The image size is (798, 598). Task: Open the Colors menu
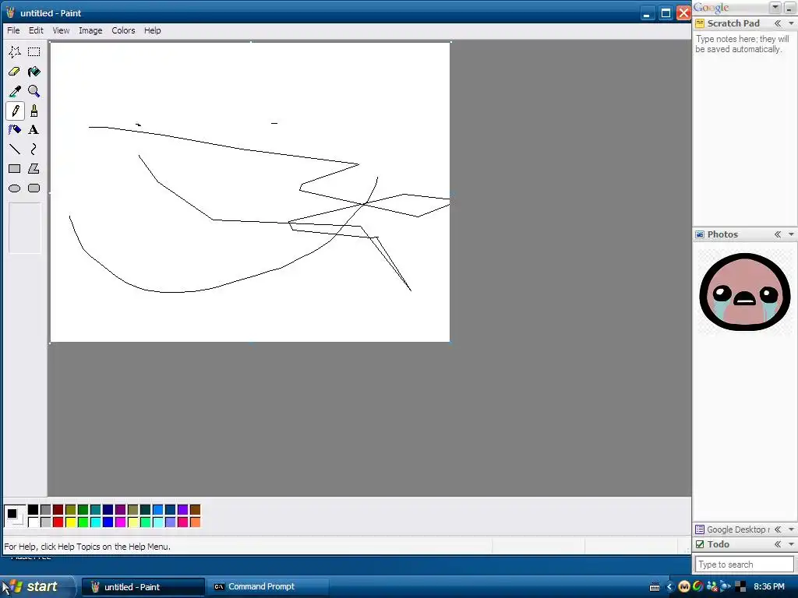tap(124, 30)
